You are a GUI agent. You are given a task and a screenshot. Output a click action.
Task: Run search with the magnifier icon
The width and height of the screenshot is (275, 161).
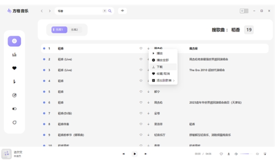pos(110,11)
